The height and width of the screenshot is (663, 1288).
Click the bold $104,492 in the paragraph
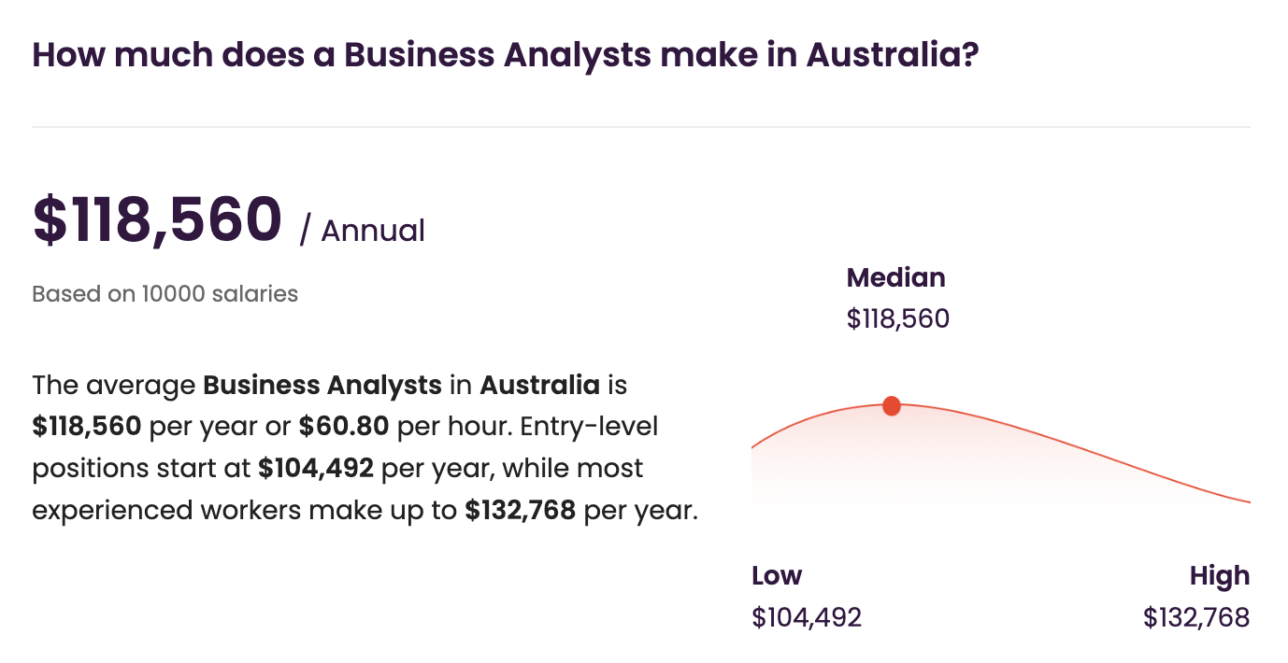pos(315,468)
